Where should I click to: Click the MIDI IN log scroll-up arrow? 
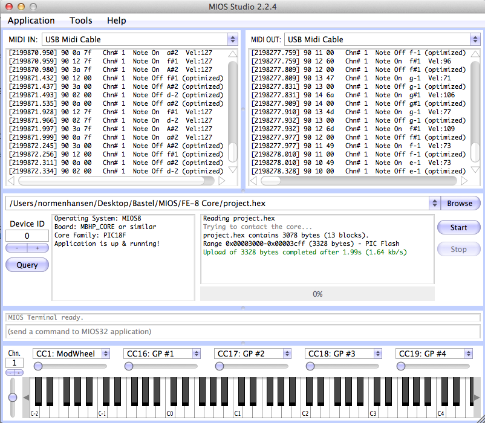click(233, 54)
